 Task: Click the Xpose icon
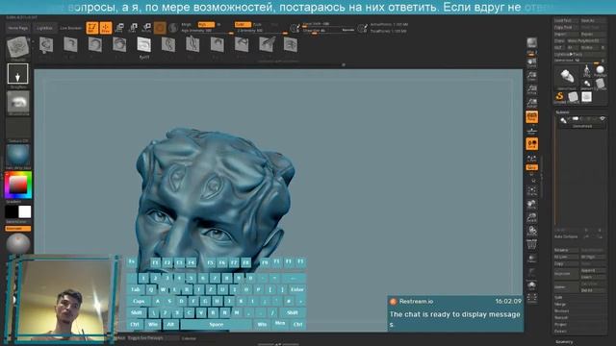(532, 298)
